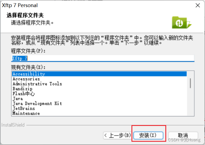
Task: Close the Xftp 7 Personal installer window
Action: coord(198,6)
